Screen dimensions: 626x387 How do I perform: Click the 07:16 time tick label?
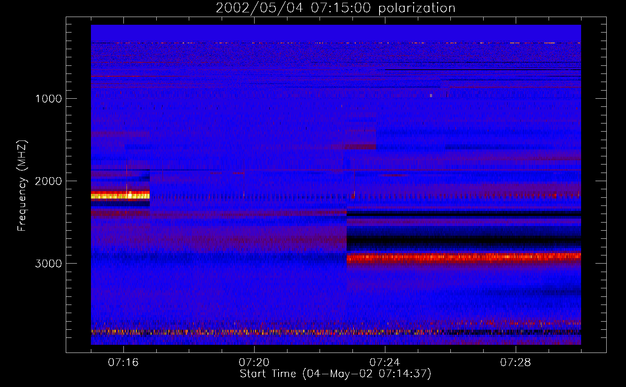pyautogui.click(x=123, y=363)
